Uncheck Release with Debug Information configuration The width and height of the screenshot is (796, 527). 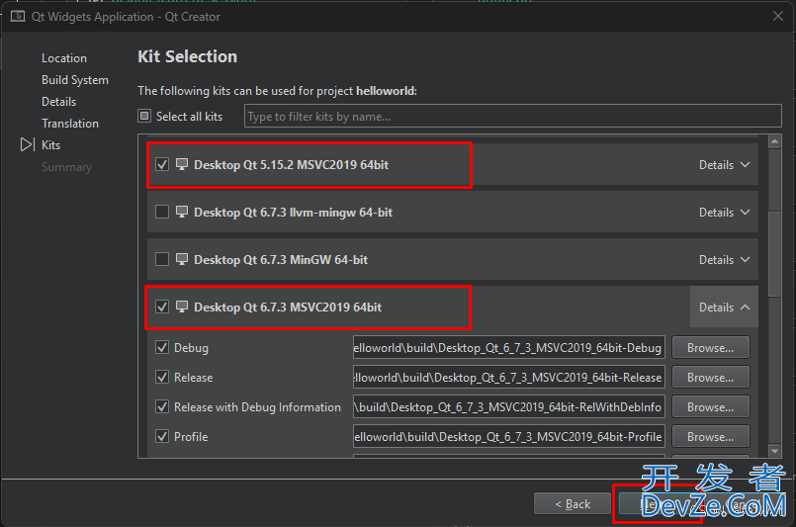[x=162, y=406]
